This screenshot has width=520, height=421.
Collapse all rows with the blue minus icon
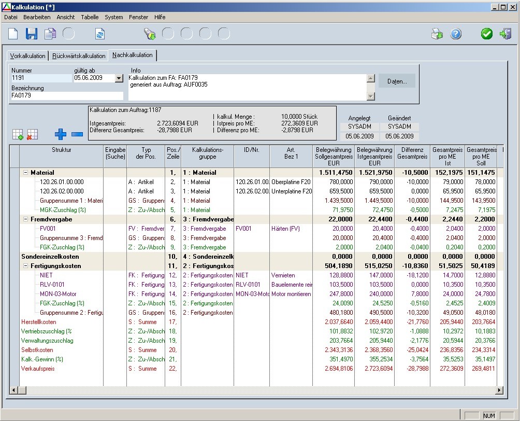click(77, 134)
